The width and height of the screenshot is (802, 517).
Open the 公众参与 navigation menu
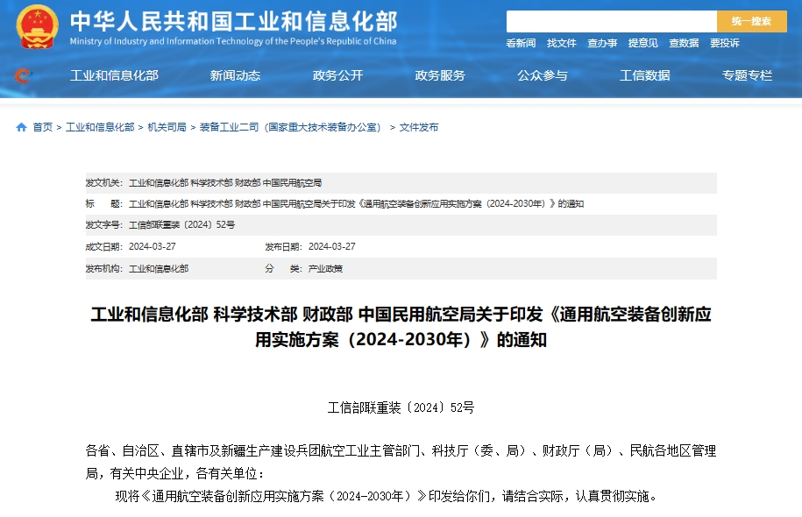pyautogui.click(x=543, y=75)
